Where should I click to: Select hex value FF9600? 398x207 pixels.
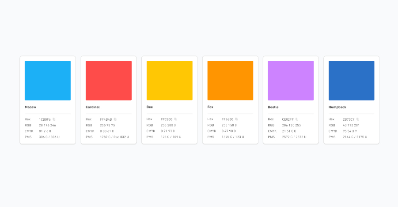227,119
